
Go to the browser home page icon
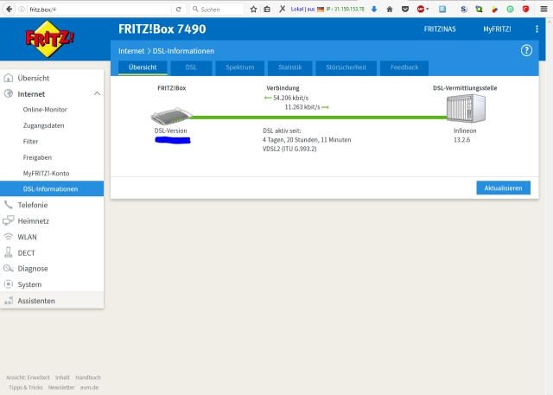(390, 10)
